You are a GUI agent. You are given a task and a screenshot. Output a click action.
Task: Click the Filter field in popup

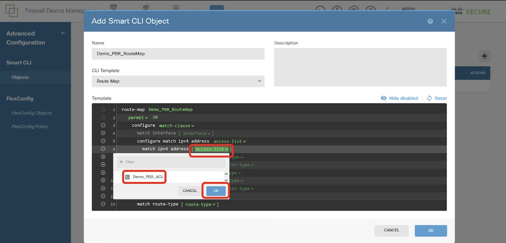(x=171, y=162)
